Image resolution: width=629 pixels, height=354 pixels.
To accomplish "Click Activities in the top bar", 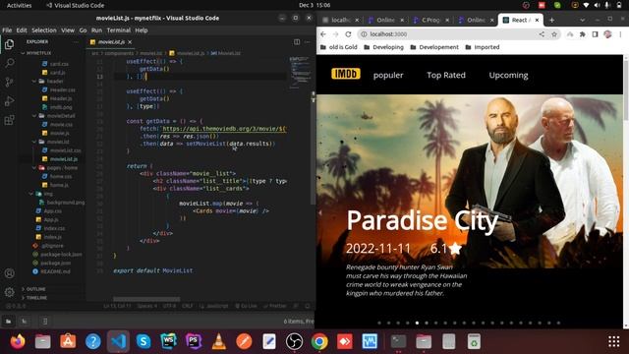I will tap(20, 5).
